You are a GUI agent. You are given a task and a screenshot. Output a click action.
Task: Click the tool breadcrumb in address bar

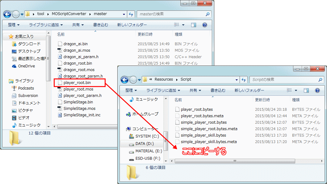tap(41, 14)
